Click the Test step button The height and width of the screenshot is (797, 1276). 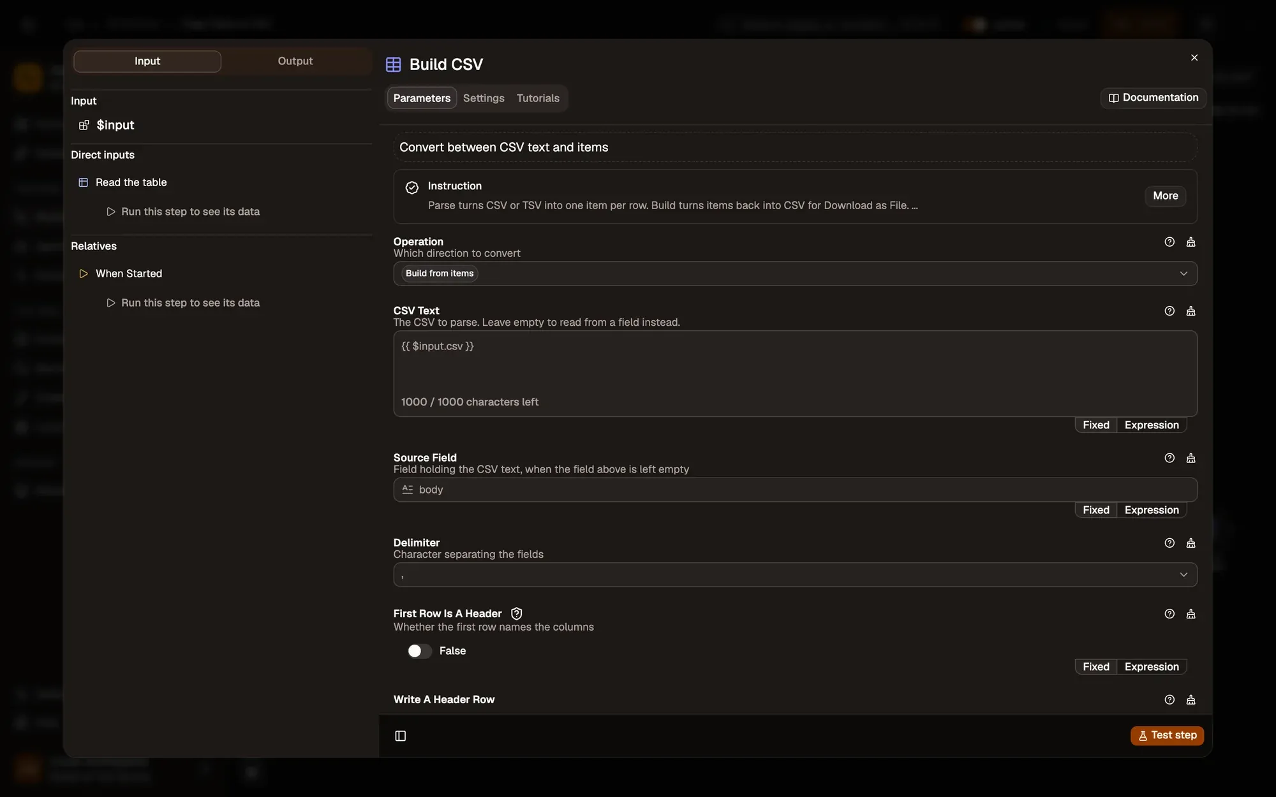(x=1168, y=735)
